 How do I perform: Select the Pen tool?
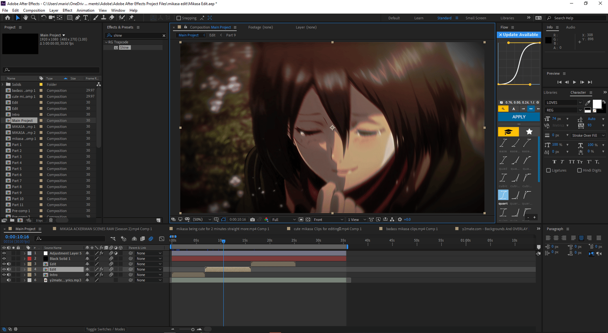pyautogui.click(x=77, y=18)
